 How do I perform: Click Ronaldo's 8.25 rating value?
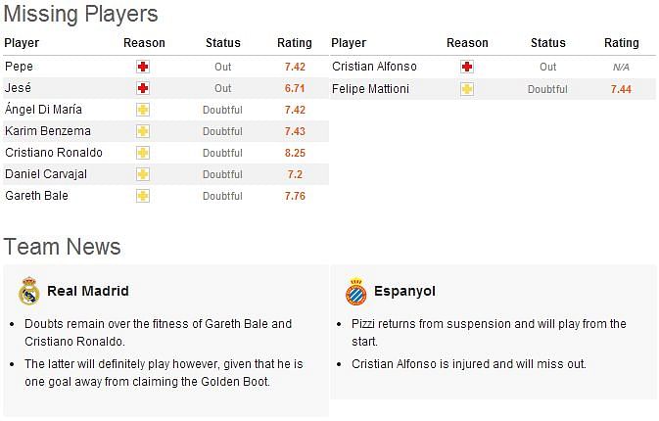tap(295, 153)
